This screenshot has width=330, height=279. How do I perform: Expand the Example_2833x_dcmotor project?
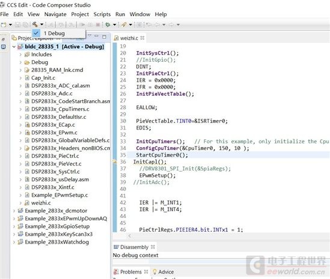pos(14,211)
